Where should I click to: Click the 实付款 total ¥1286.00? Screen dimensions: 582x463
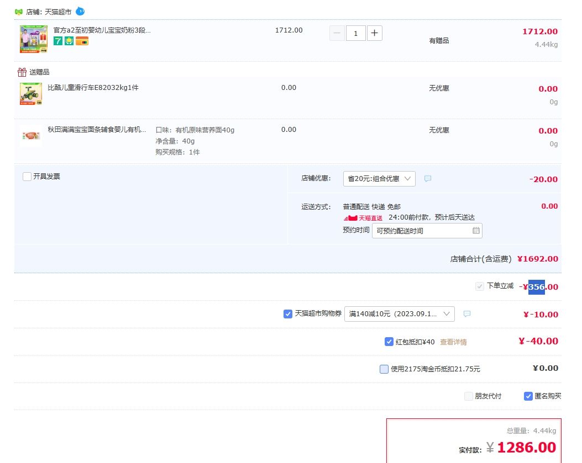tap(521, 448)
